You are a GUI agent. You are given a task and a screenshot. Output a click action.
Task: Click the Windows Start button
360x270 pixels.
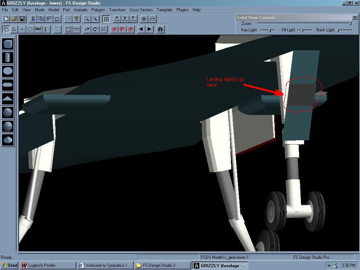coord(9,265)
